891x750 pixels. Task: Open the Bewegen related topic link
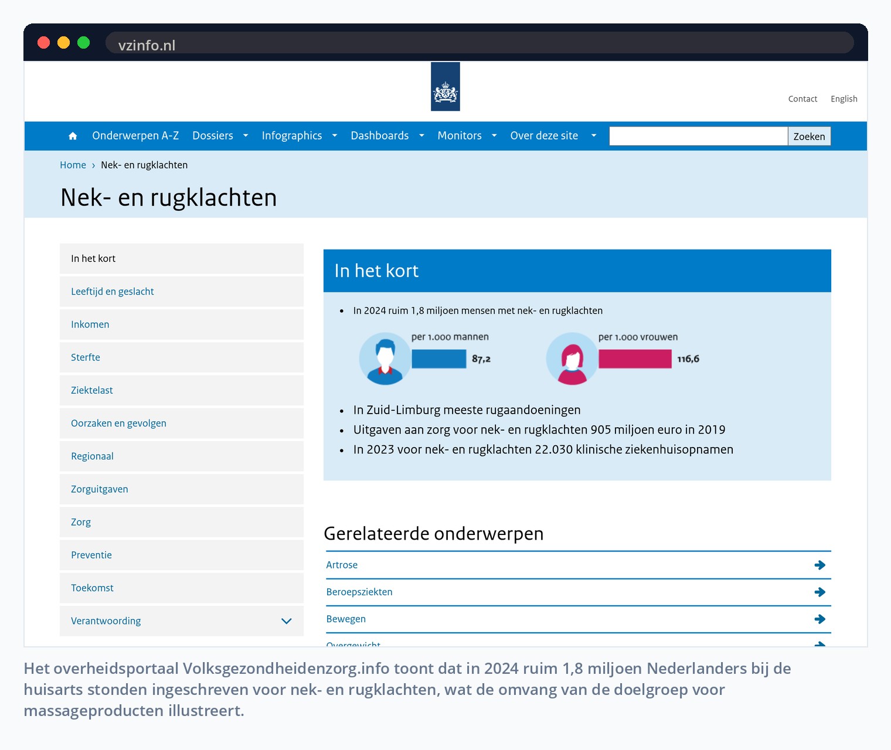(346, 619)
